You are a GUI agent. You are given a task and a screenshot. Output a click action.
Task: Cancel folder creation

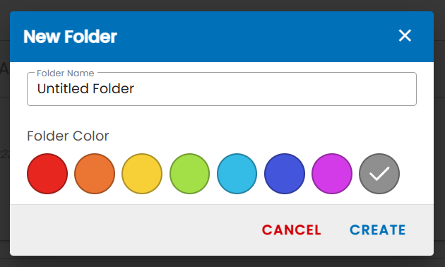[291, 230]
